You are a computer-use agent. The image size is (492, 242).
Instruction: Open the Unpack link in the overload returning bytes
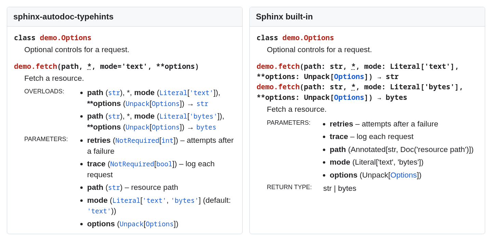click(x=137, y=127)
